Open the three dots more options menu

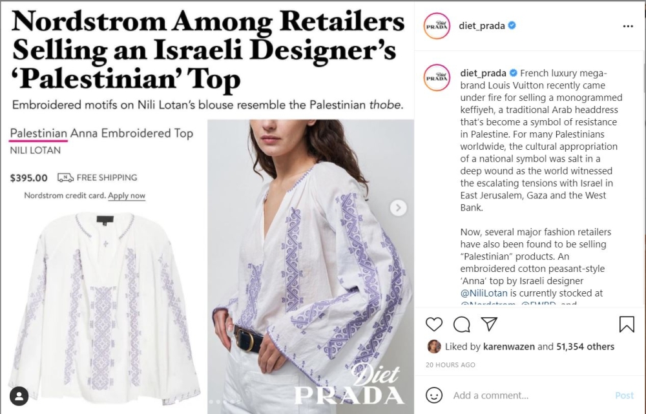[x=628, y=26]
